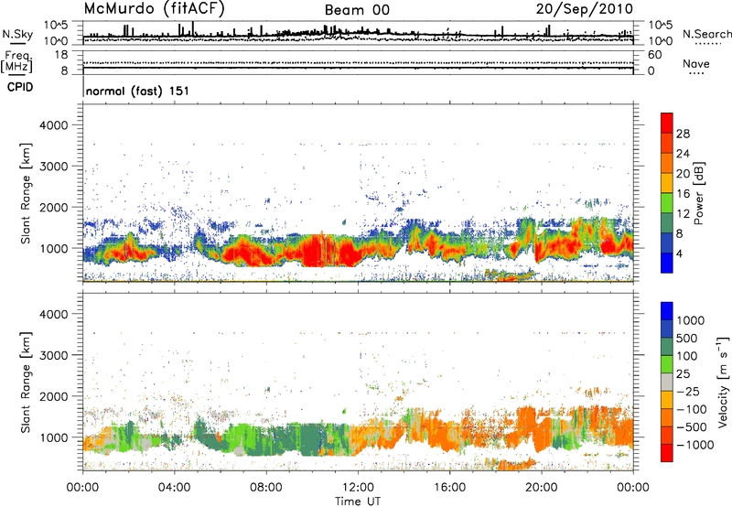
Task: Click the '-1000' value on velocity scale
Action: [695, 445]
